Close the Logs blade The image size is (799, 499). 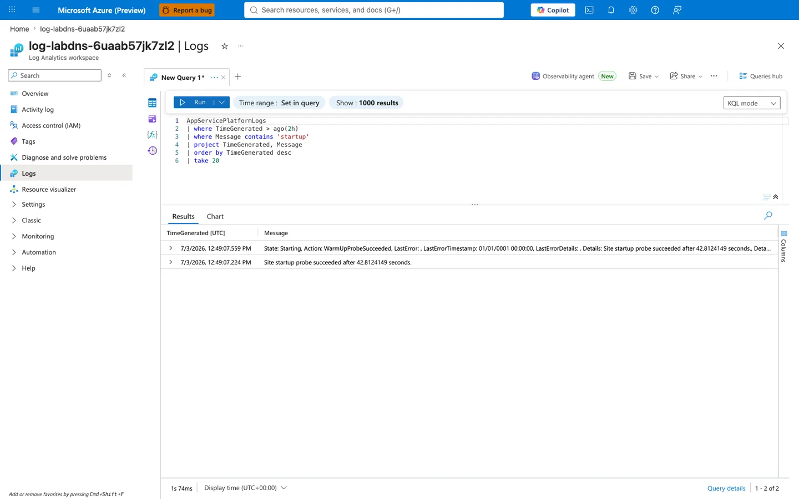coord(781,46)
